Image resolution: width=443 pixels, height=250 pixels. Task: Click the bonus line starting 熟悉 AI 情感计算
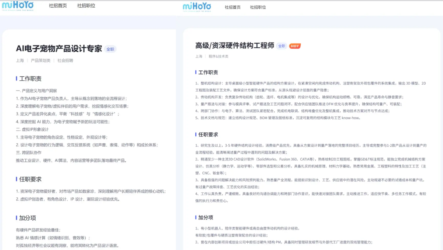[x=53, y=238]
